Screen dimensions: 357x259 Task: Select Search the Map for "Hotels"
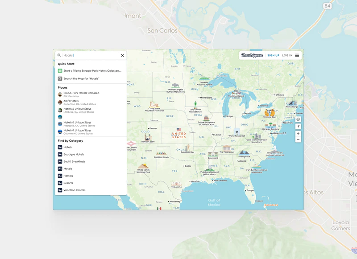[91, 78]
